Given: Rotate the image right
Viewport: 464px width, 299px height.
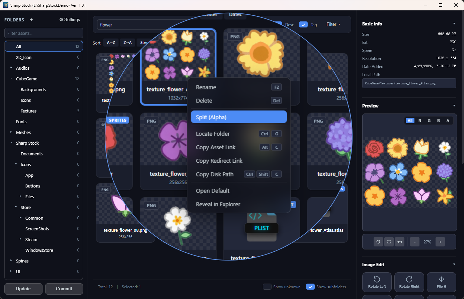Looking at the screenshot, I should click(x=409, y=282).
